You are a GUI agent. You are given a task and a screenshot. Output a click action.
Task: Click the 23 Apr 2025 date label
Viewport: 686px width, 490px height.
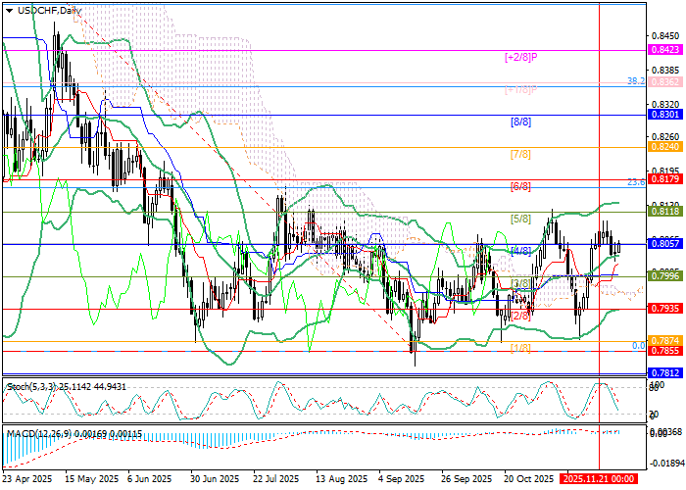pyautogui.click(x=26, y=480)
